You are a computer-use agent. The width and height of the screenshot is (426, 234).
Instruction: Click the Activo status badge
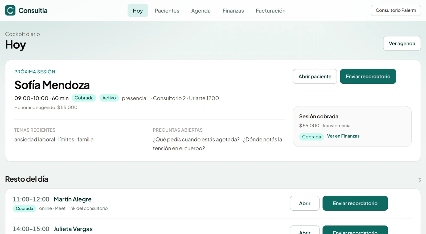click(109, 98)
